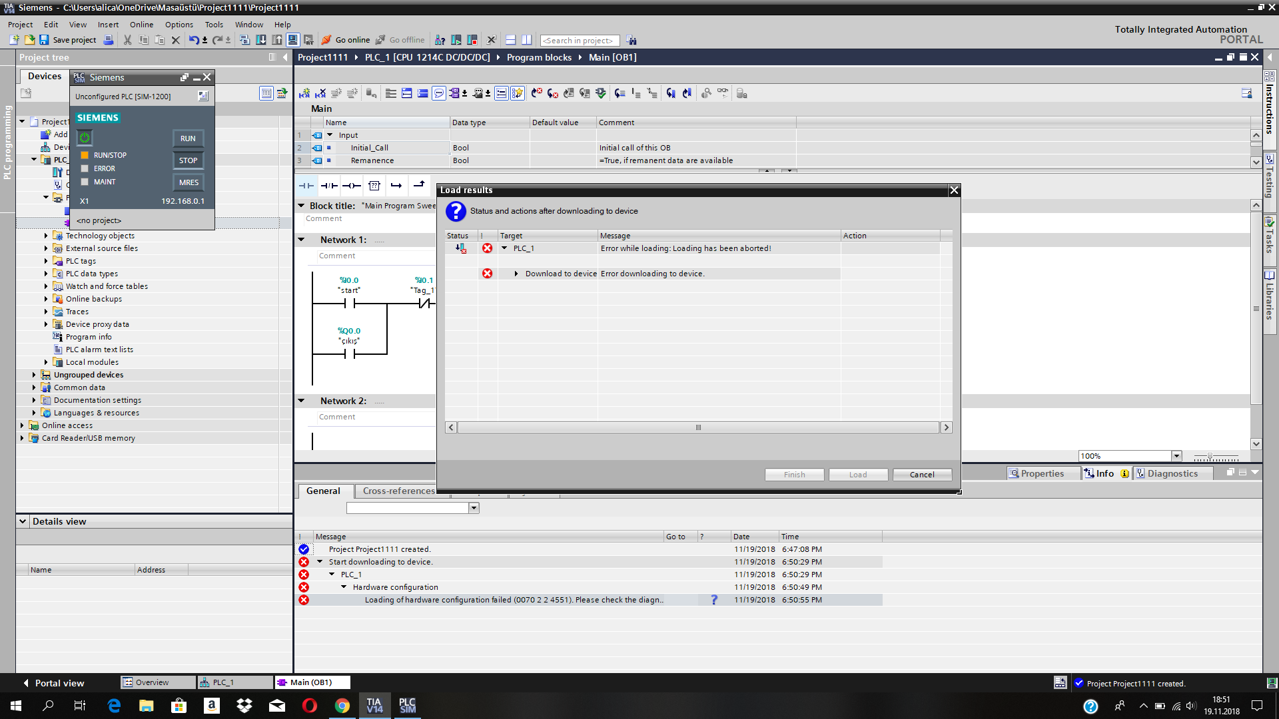Open the Project menu
Image resolution: width=1279 pixels, height=719 pixels.
click(x=20, y=25)
